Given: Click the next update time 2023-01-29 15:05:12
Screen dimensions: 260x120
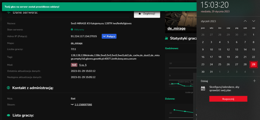Looking at the screenshot, I should (x=83, y=77).
